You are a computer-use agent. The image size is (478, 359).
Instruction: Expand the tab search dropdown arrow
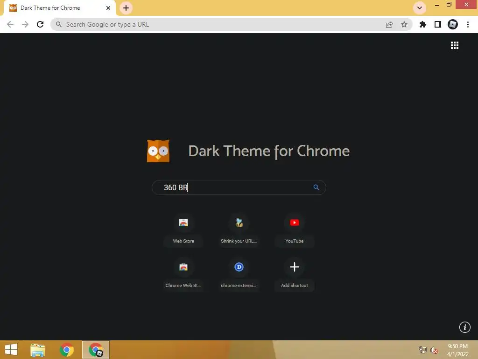420,8
